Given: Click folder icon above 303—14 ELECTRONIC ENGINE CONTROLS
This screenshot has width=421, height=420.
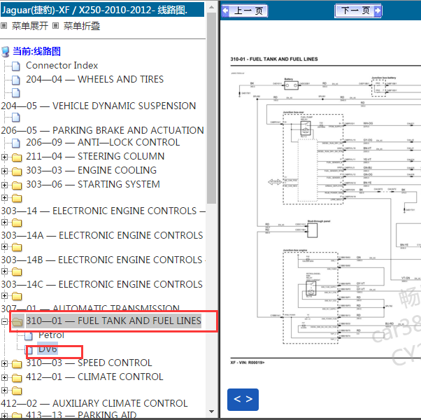Looking at the screenshot, I should (17, 198).
